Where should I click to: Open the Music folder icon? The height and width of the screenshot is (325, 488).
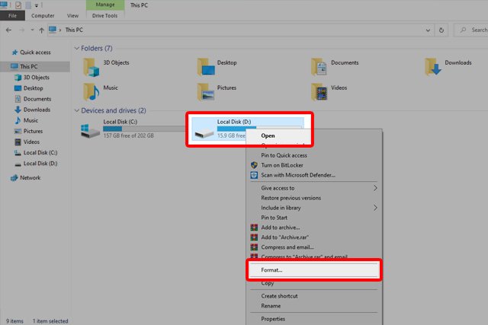(x=92, y=92)
